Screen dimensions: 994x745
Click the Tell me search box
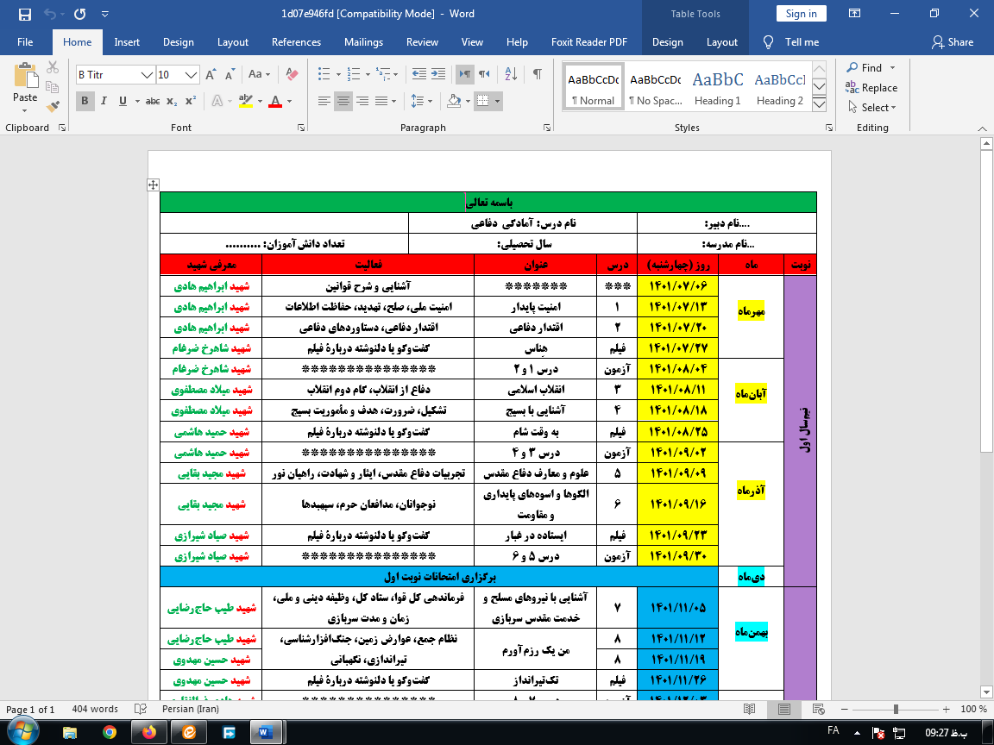tap(802, 42)
